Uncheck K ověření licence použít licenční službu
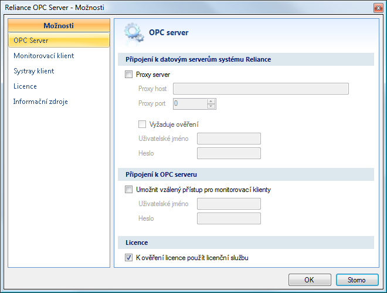Viewport: 387px width, 293px height. pyautogui.click(x=128, y=258)
